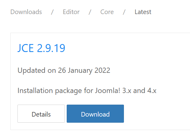190x134 pixels.
Task: Click the Installation package description line
Action: point(87,91)
